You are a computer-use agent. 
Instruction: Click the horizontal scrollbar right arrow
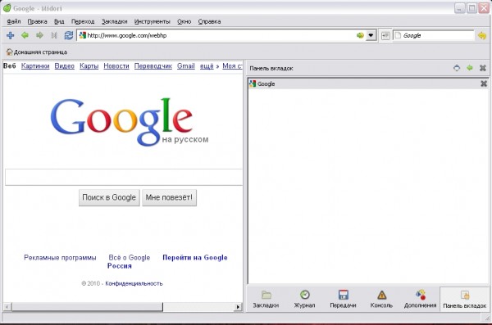tap(238, 307)
